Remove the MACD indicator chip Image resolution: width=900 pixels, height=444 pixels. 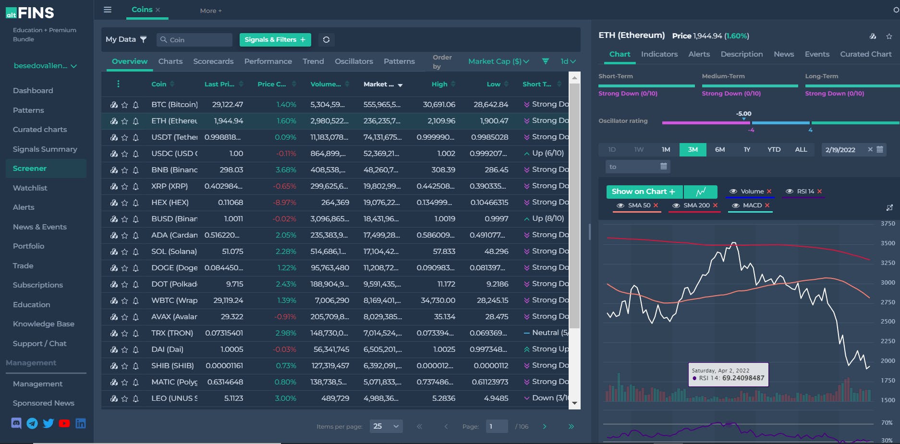tap(767, 205)
